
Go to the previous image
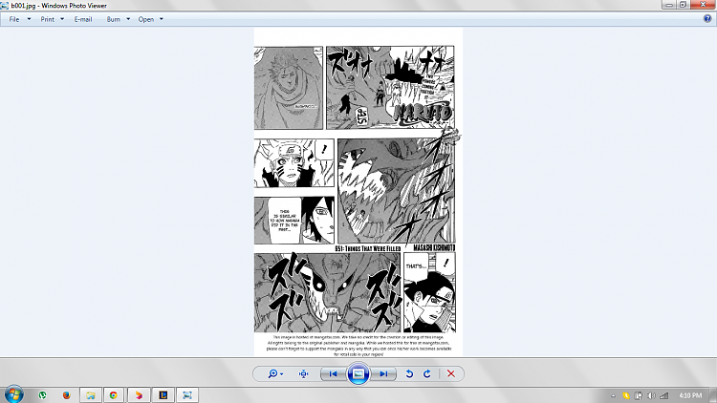pyautogui.click(x=334, y=373)
